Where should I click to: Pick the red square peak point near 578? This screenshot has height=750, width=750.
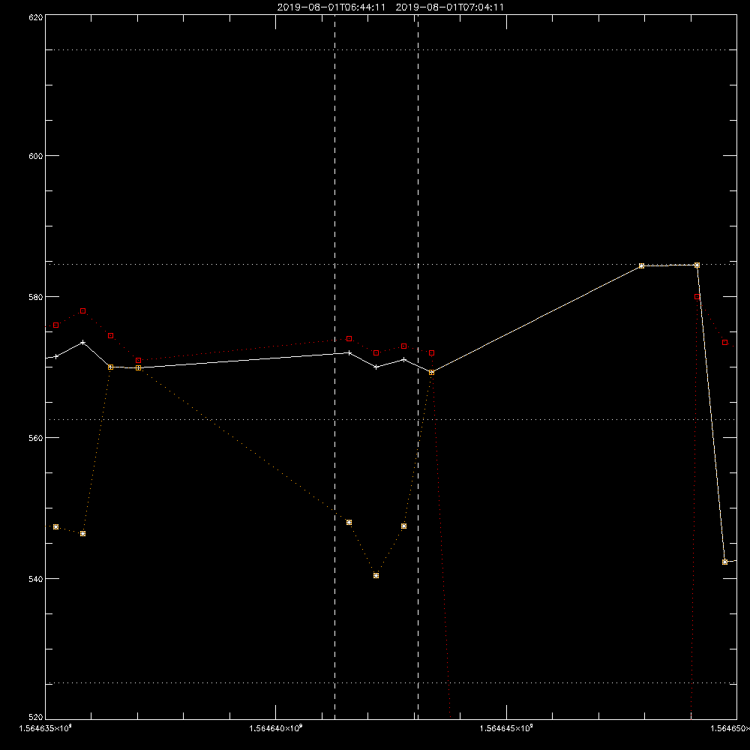coord(82,311)
